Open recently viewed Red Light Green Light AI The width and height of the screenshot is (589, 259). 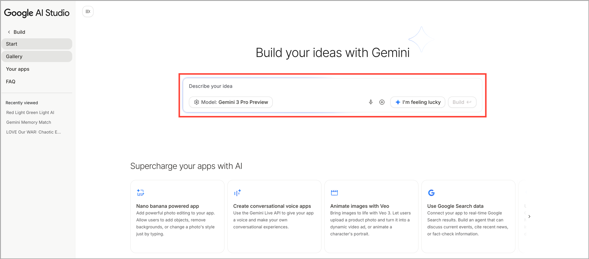(30, 112)
